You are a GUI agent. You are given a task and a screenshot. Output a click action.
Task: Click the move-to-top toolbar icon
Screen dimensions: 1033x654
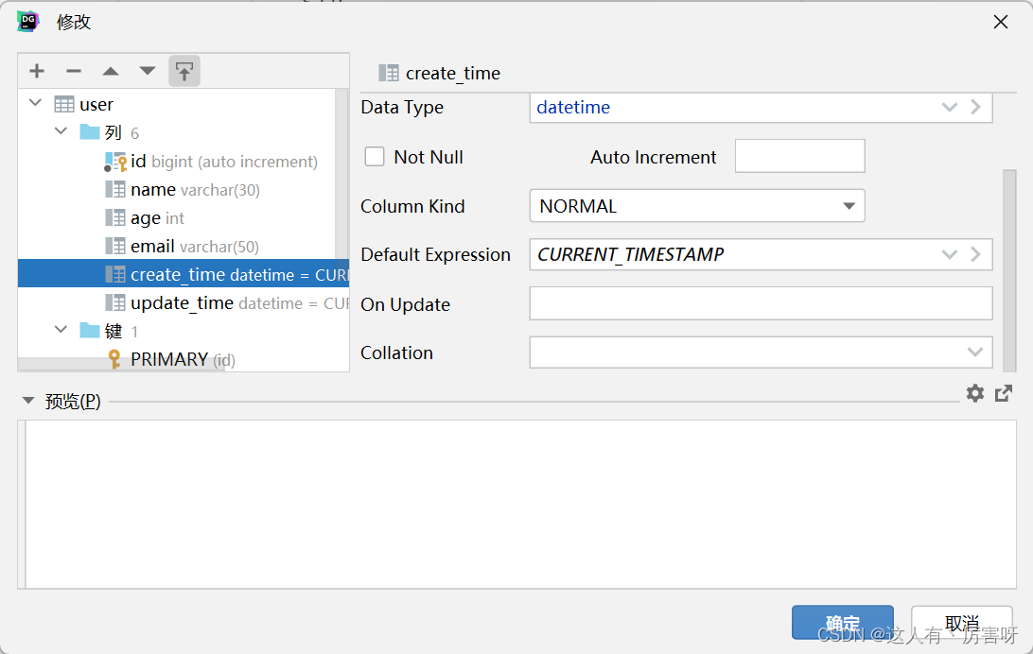pyautogui.click(x=184, y=71)
